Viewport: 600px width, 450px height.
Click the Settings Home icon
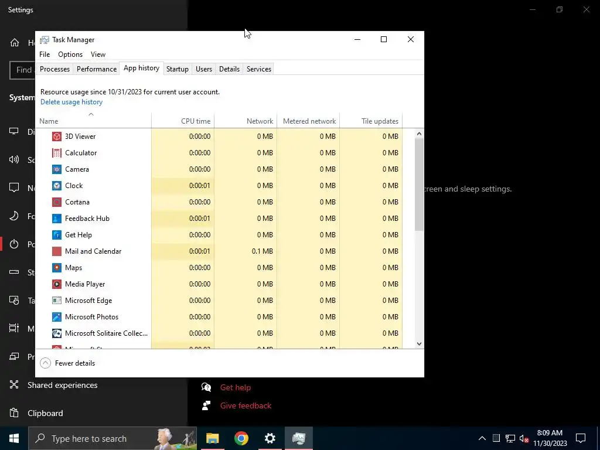pos(15,42)
